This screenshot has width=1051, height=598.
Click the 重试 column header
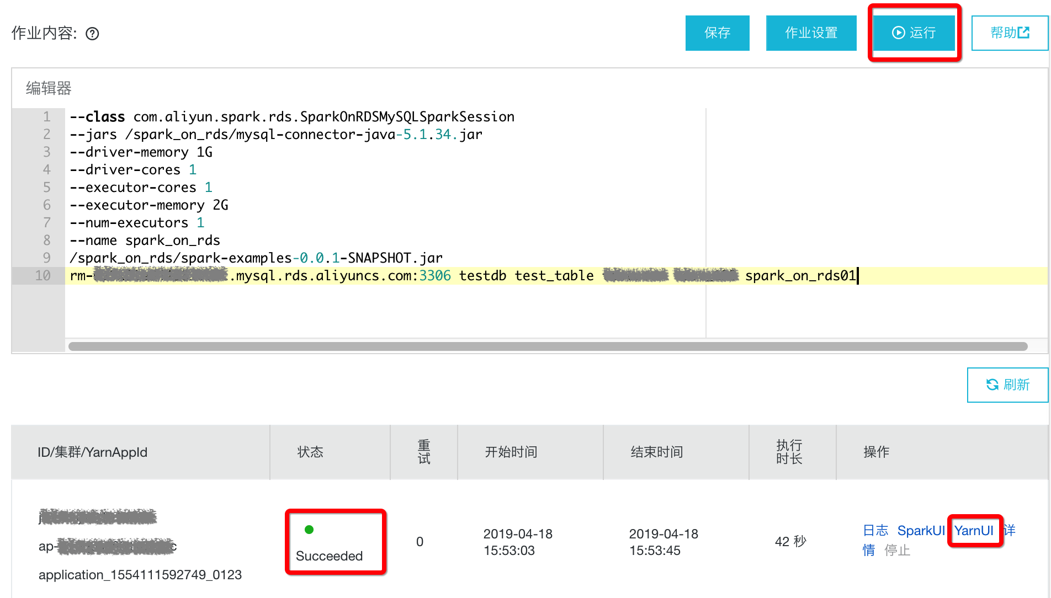tap(424, 452)
